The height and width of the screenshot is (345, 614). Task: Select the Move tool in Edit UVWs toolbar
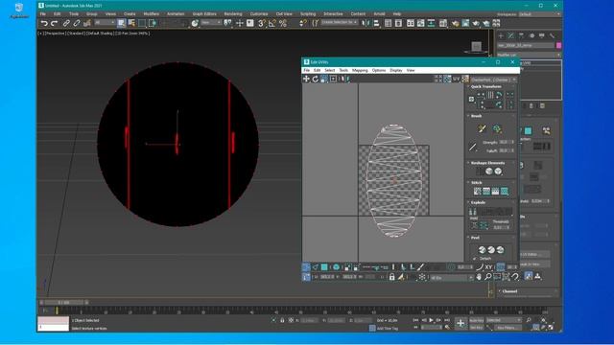pos(306,79)
